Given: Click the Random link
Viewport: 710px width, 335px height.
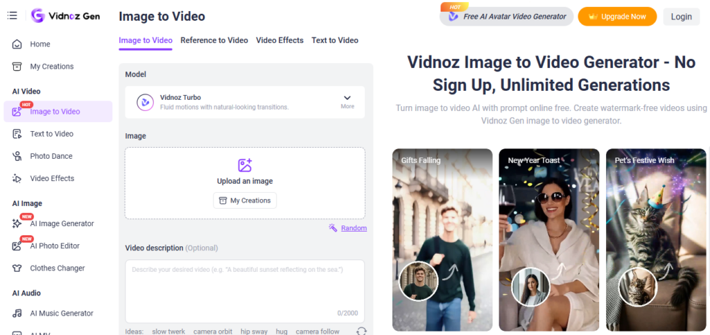Looking at the screenshot, I should tap(354, 228).
